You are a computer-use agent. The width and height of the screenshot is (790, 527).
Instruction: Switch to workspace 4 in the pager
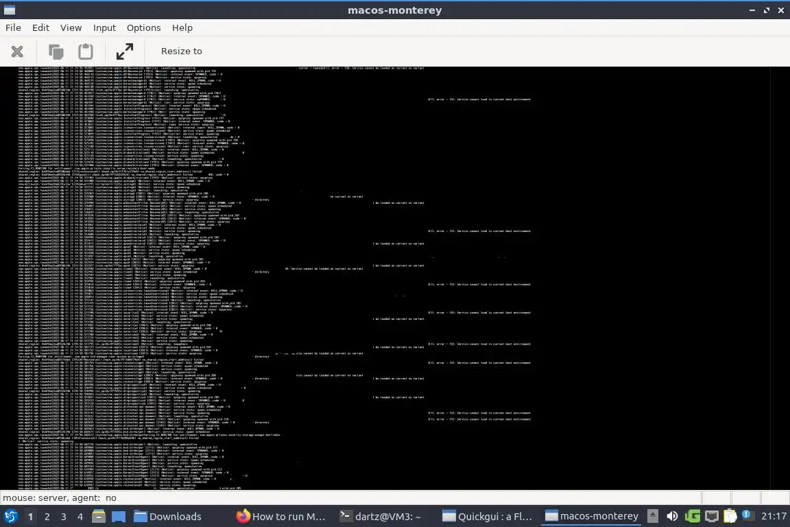[x=80, y=517]
